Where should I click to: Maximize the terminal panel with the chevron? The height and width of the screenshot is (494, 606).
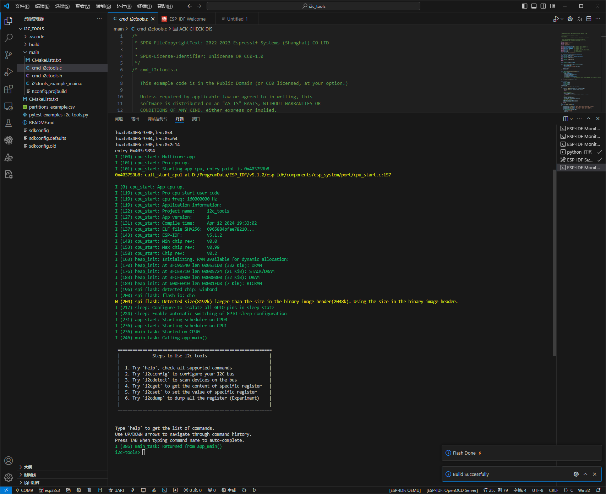tap(589, 119)
